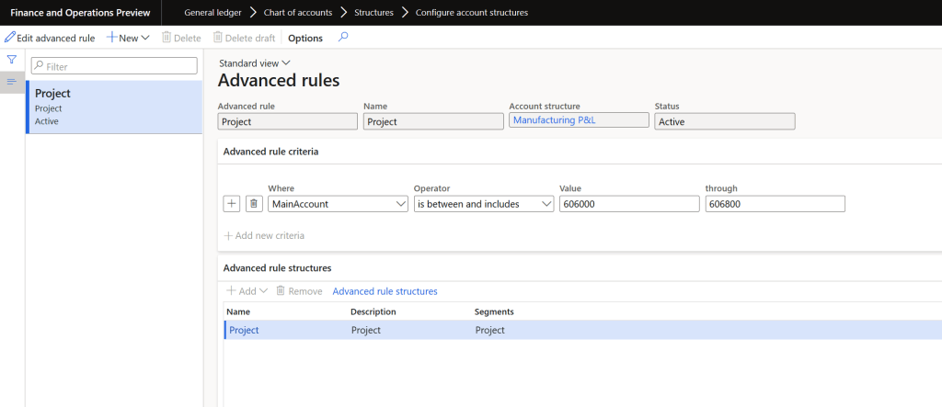This screenshot has height=407, width=942.
Task: Click the Delete draft toolbar button
Action: tap(244, 38)
